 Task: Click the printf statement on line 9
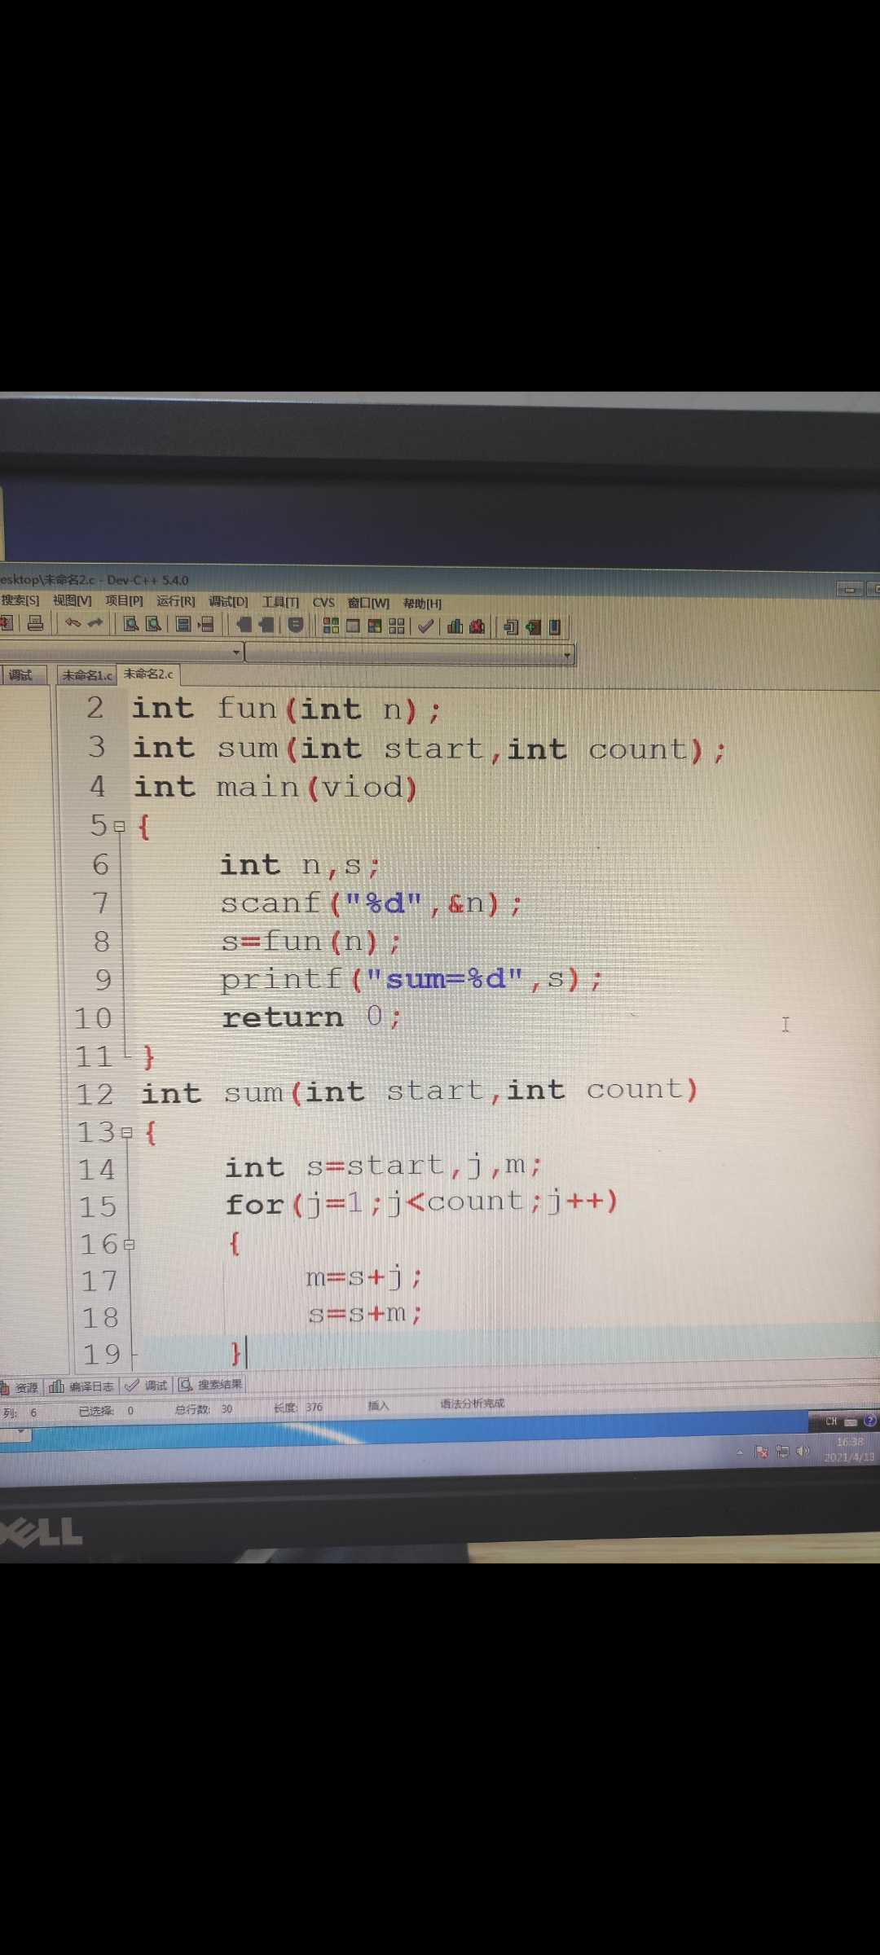[x=411, y=979]
